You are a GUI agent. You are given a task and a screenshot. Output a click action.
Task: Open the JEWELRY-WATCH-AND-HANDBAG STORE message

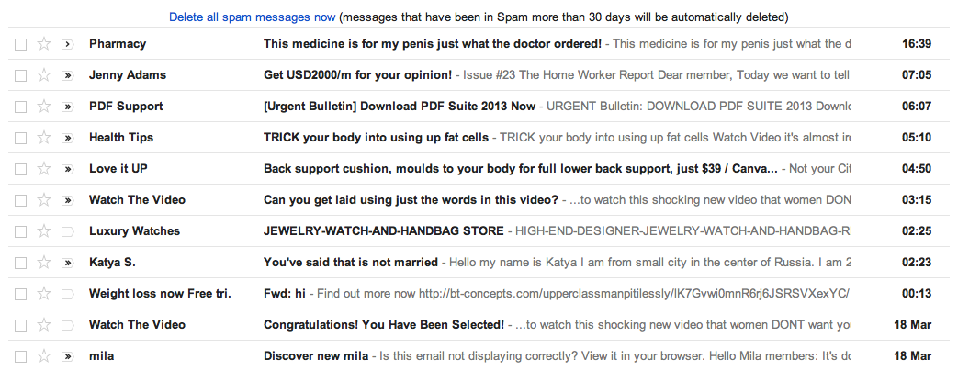coord(383,231)
